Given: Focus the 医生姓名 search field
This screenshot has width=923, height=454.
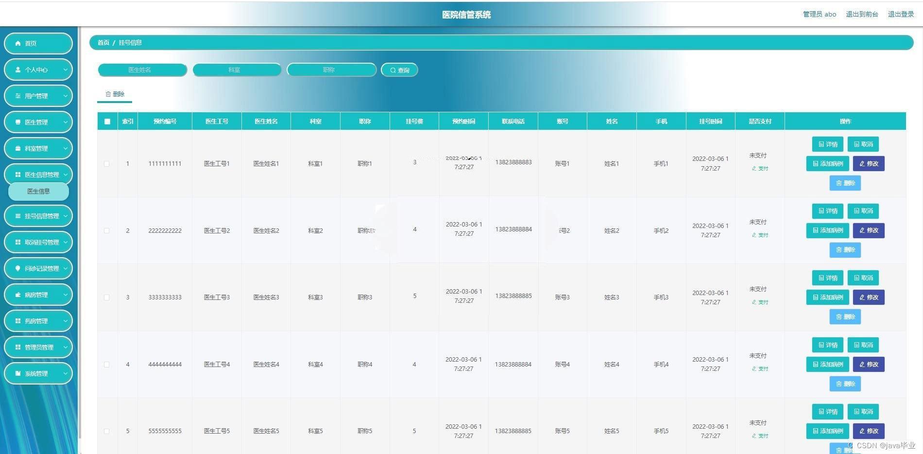Looking at the screenshot, I should point(142,70).
